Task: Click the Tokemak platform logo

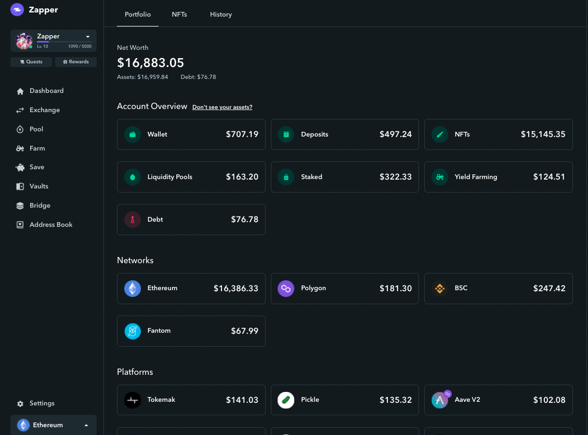Action: [x=133, y=400]
